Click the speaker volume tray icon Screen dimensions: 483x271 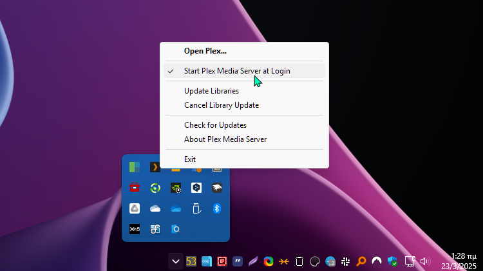pos(424,261)
